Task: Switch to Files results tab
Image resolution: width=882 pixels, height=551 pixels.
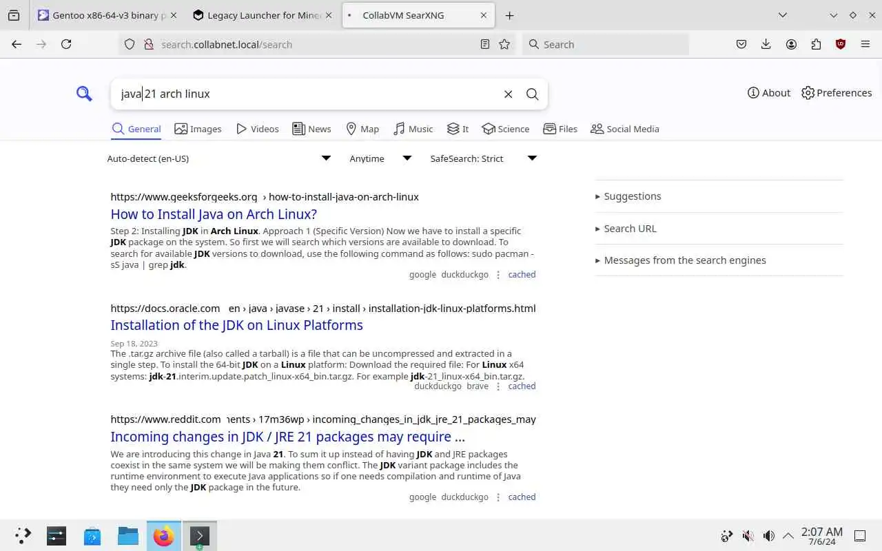Action: 560,129
